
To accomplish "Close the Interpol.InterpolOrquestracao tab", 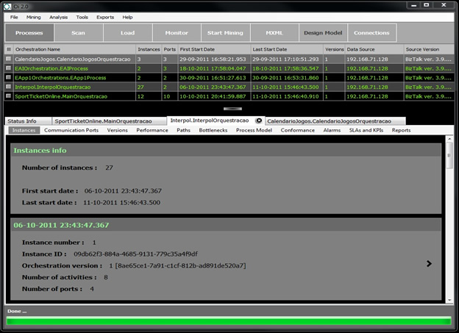I will tap(259, 121).
